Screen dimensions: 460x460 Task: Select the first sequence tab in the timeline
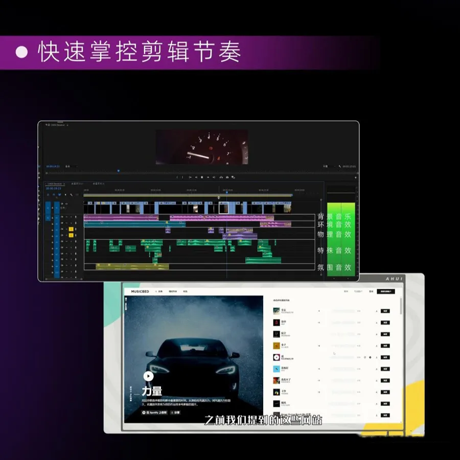(x=54, y=183)
